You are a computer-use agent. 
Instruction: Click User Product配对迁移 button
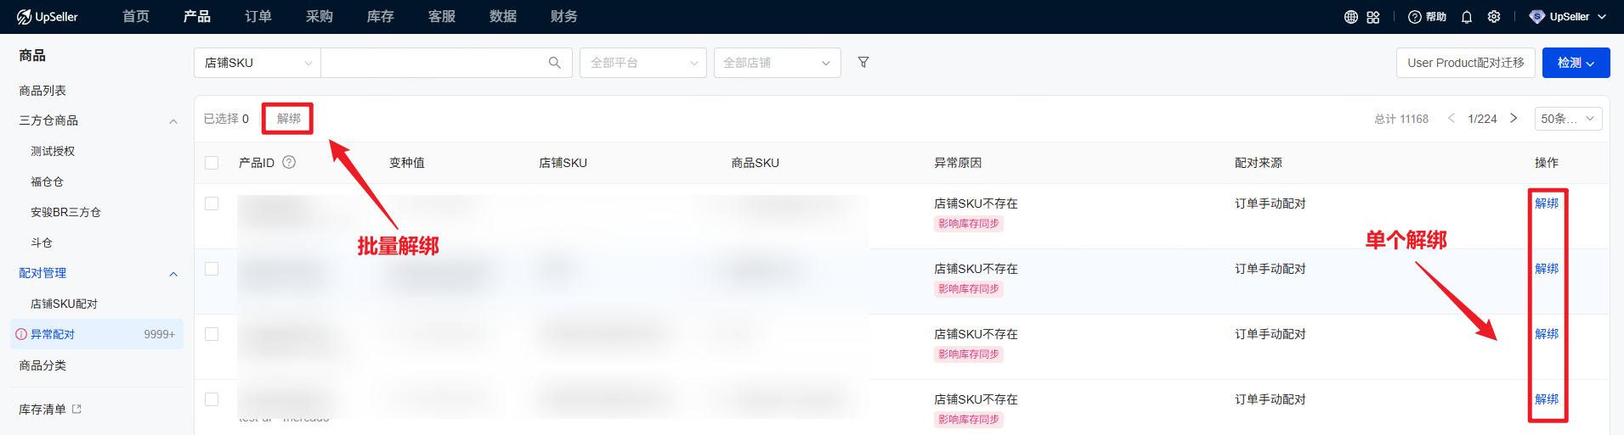1465,63
